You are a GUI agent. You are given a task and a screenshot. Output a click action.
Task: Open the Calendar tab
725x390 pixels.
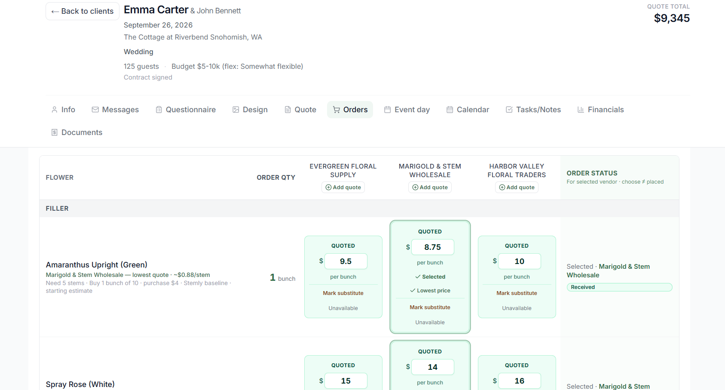468,110
